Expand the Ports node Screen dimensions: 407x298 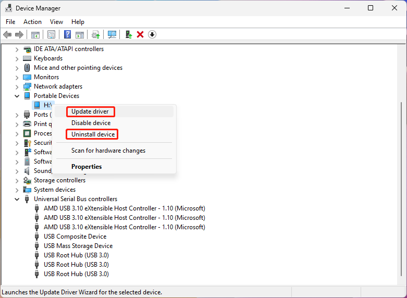[17, 115]
